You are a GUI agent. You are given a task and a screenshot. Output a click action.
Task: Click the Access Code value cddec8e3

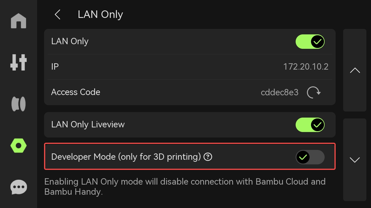point(279,92)
